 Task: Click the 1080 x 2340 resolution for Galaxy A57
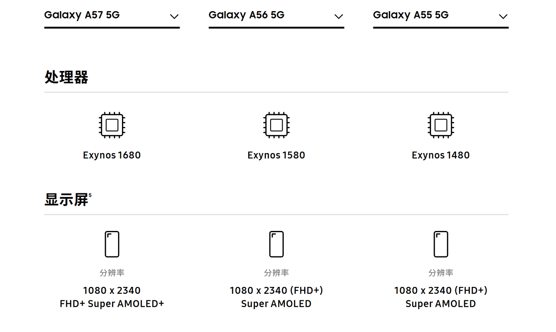(112, 290)
